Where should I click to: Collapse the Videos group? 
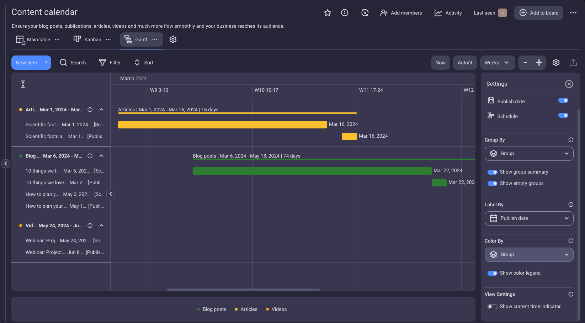pyautogui.click(x=101, y=226)
